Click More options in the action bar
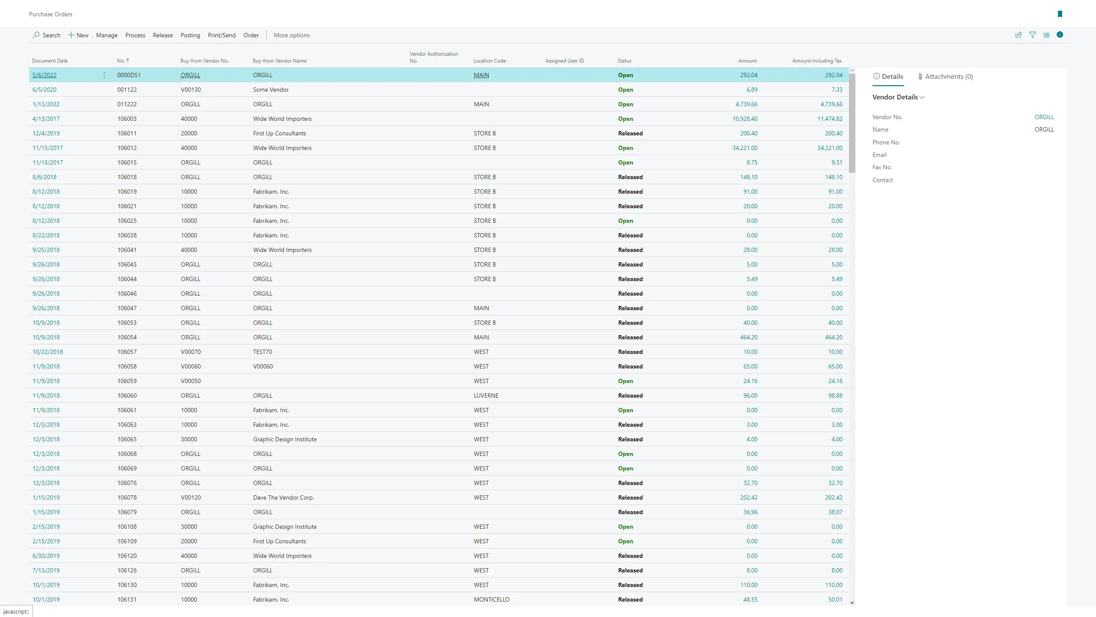This screenshot has width=1096, height=617. click(x=292, y=35)
